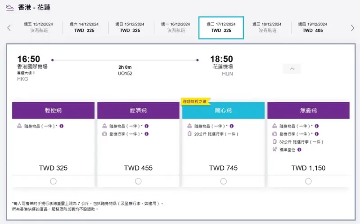This screenshot has height=224, width=360.
Task: Choose the 無憂飛 TWD 1,150 fare radio button
Action: [308, 181]
